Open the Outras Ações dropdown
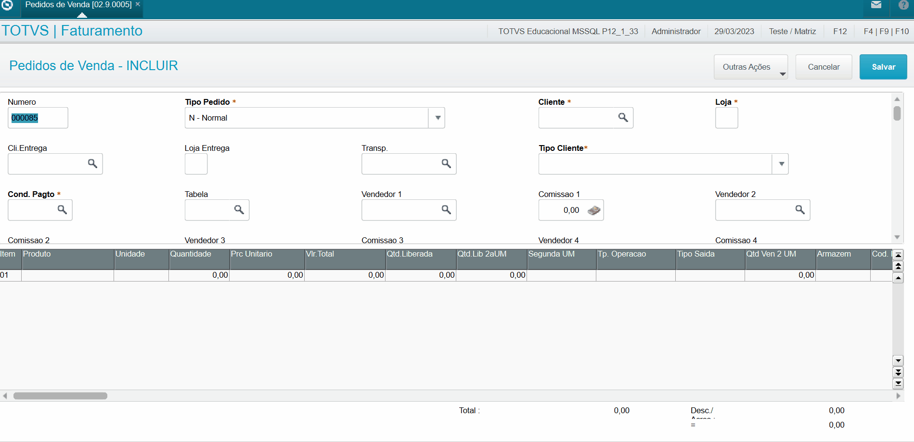Screen dimensions: 914x442 click(x=751, y=67)
